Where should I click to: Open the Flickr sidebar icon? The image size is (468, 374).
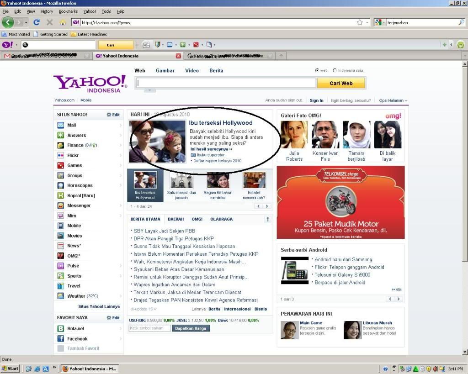tap(61, 155)
